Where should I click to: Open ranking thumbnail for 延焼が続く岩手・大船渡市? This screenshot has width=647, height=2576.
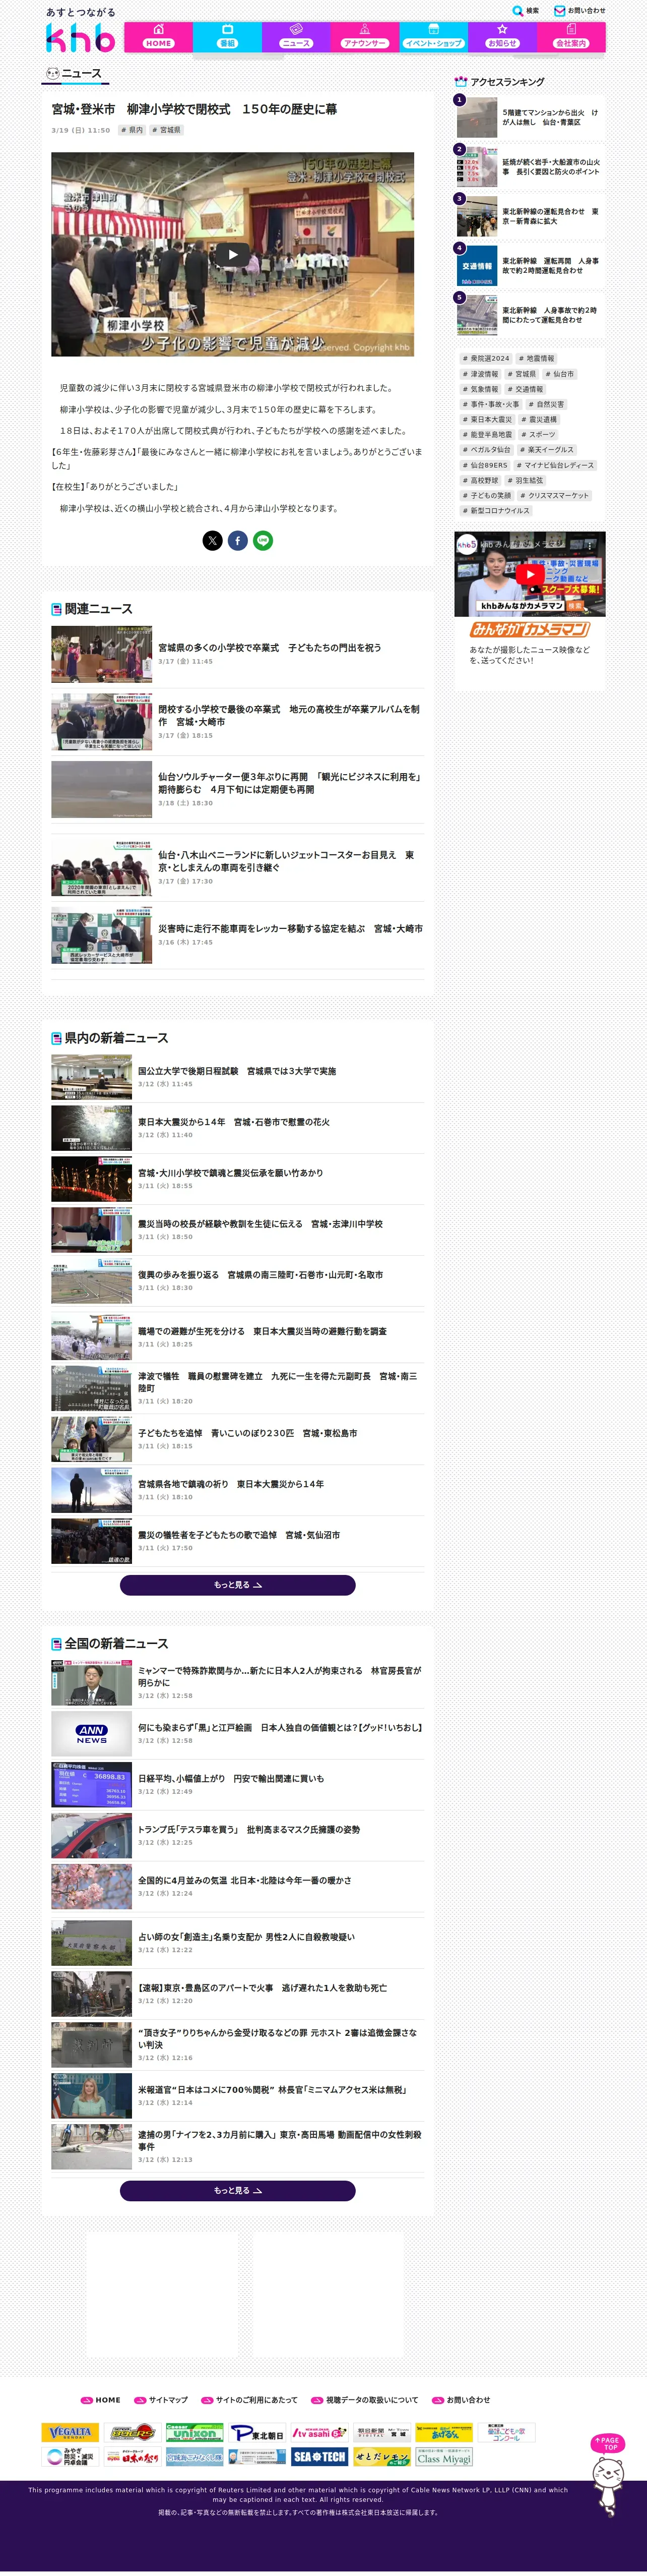tap(477, 167)
